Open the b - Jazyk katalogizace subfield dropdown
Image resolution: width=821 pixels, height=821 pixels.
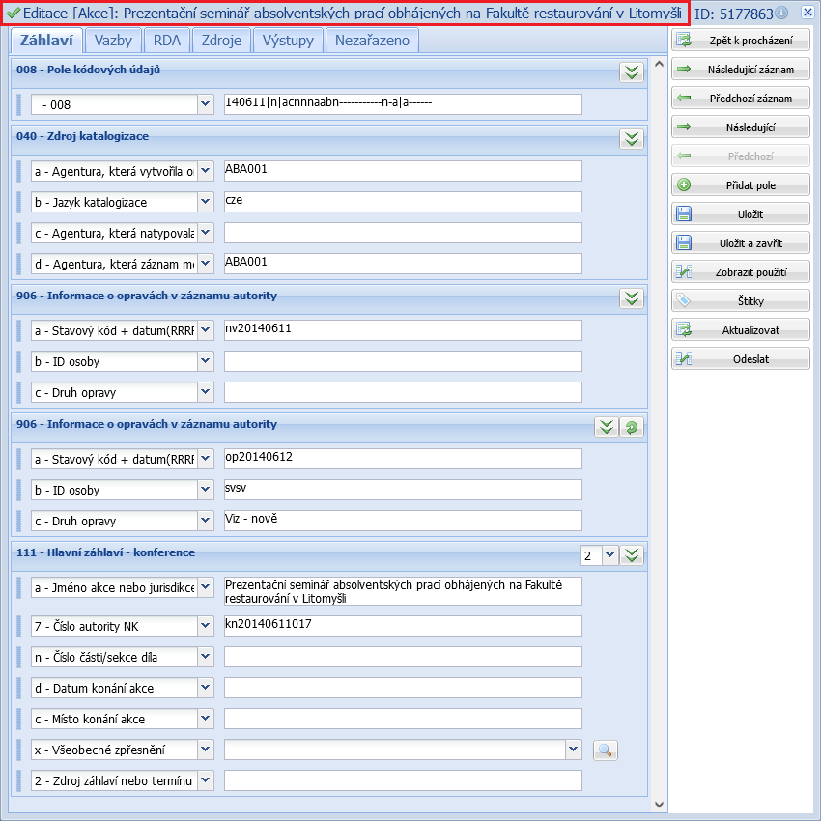coord(205,202)
